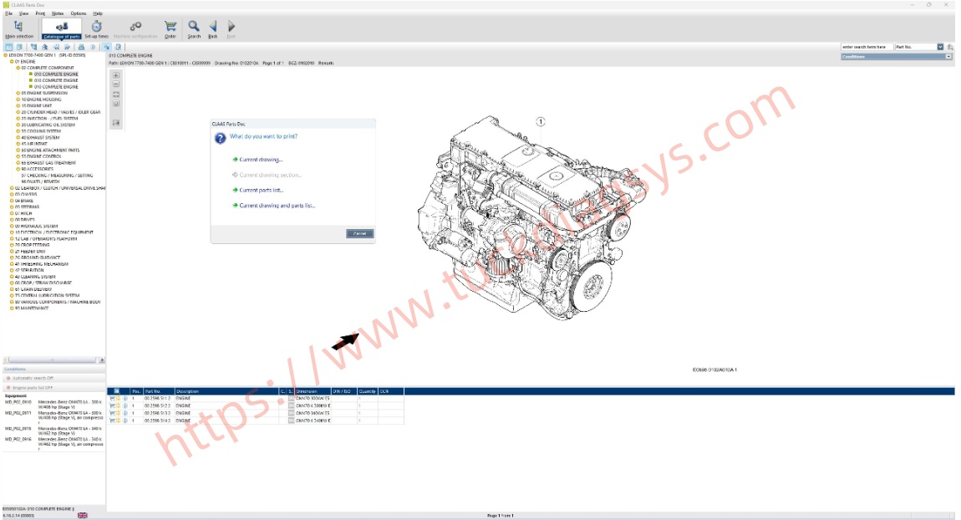Image resolution: width=961 pixels, height=520 pixels.
Task: Click callout number 1 on the engine drawing
Action: (540, 122)
